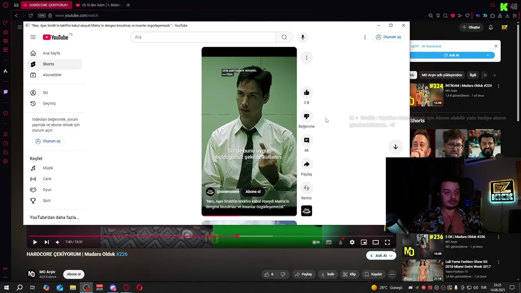Viewport: 521px width, 293px height.
Task: Subscribe to MO Arşiv with Abone ol
Action: pos(74,274)
